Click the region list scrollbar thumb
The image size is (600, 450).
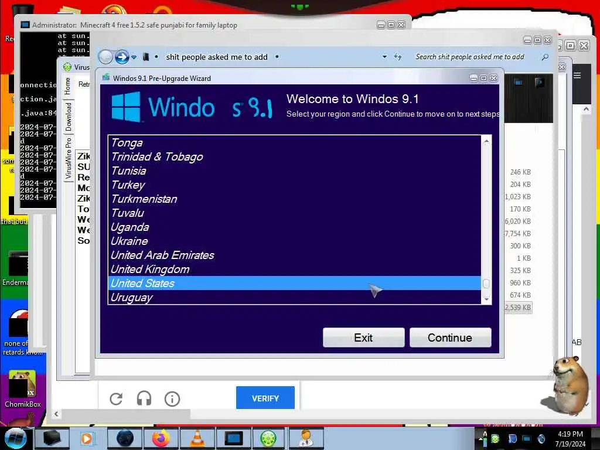click(x=486, y=284)
